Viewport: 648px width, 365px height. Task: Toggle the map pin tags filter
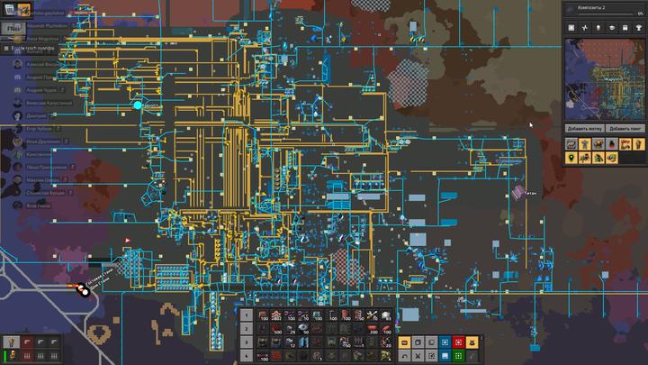click(x=571, y=157)
